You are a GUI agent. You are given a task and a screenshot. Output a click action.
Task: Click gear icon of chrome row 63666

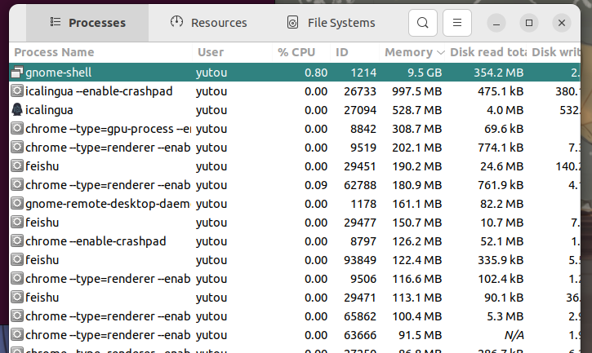(17, 334)
